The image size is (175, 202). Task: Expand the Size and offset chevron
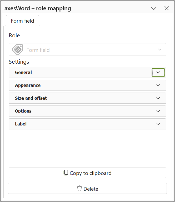tap(158, 98)
